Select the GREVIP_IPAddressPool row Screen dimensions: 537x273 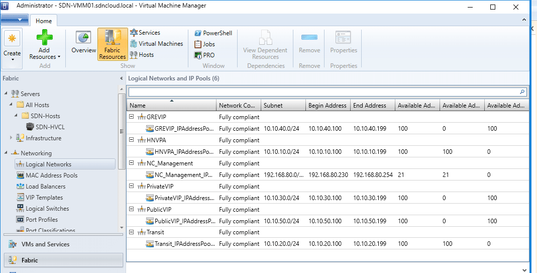coord(327,129)
